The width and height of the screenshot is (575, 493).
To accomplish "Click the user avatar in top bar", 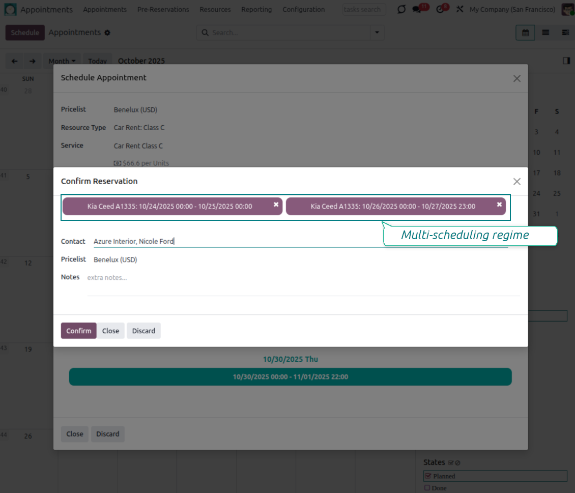I will [568, 10].
